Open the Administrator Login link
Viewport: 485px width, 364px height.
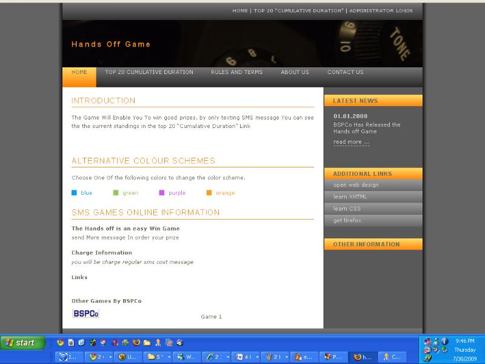pyautogui.click(x=381, y=10)
